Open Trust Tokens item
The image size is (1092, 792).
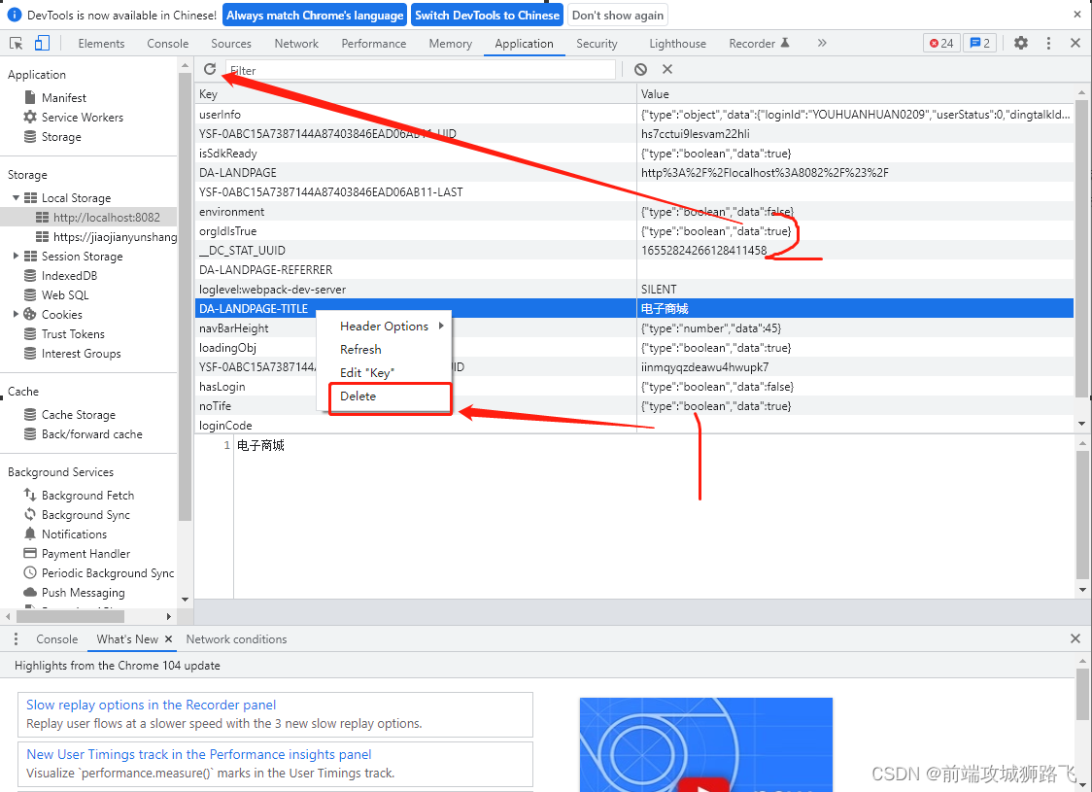[73, 334]
